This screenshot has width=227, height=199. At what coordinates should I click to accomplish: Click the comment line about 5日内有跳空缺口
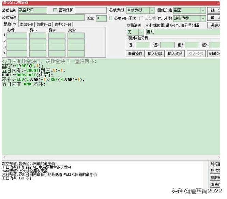point(49,62)
